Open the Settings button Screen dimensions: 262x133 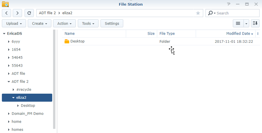(112, 24)
